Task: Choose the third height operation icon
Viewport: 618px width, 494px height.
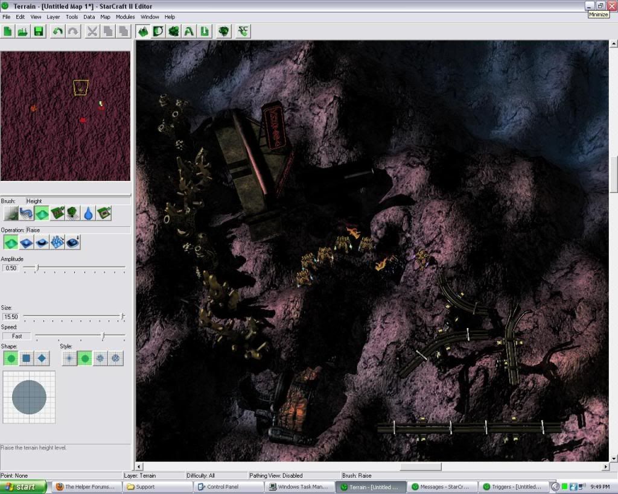Action: click(42, 242)
